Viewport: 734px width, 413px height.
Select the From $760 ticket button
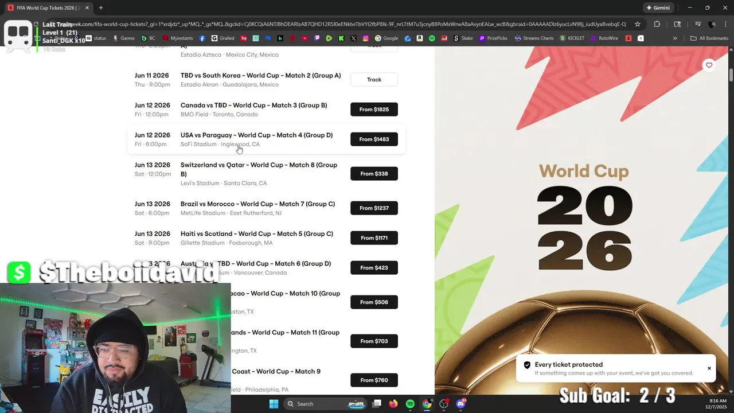point(374,380)
